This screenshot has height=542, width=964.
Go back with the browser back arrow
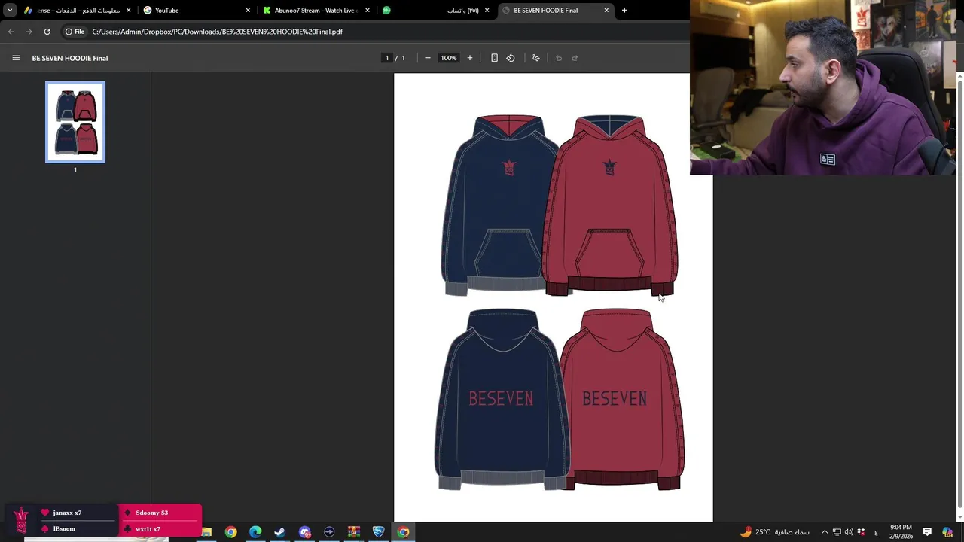pyautogui.click(x=11, y=32)
